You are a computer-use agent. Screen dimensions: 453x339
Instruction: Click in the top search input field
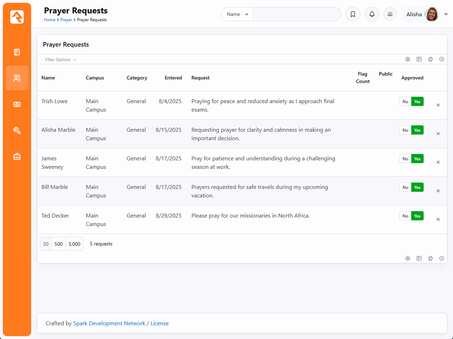click(x=297, y=14)
